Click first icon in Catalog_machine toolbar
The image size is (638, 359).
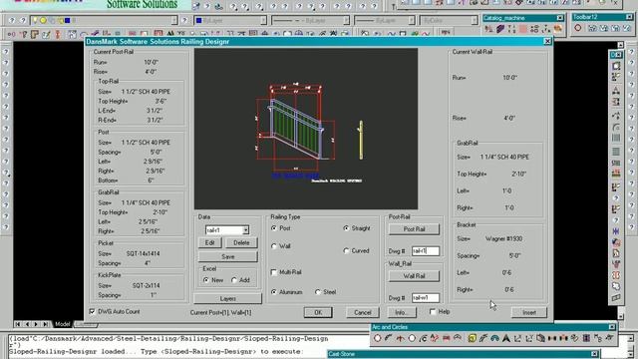[x=488, y=29]
